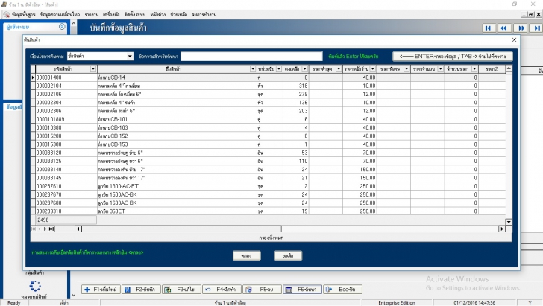This screenshot has width=543, height=306.
Task: Open the window menu item
Action: pos(158,15)
